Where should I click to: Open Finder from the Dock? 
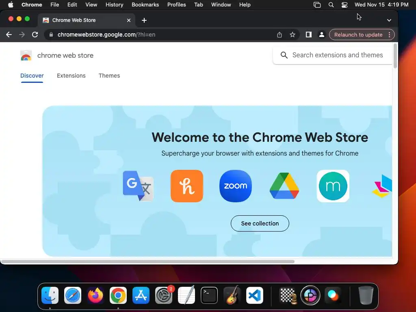[50, 295]
